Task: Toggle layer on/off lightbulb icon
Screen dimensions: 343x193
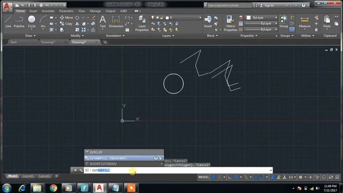Action: pyautogui.click(x=153, y=18)
